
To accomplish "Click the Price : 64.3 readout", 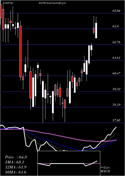I will (x=16, y=157).
